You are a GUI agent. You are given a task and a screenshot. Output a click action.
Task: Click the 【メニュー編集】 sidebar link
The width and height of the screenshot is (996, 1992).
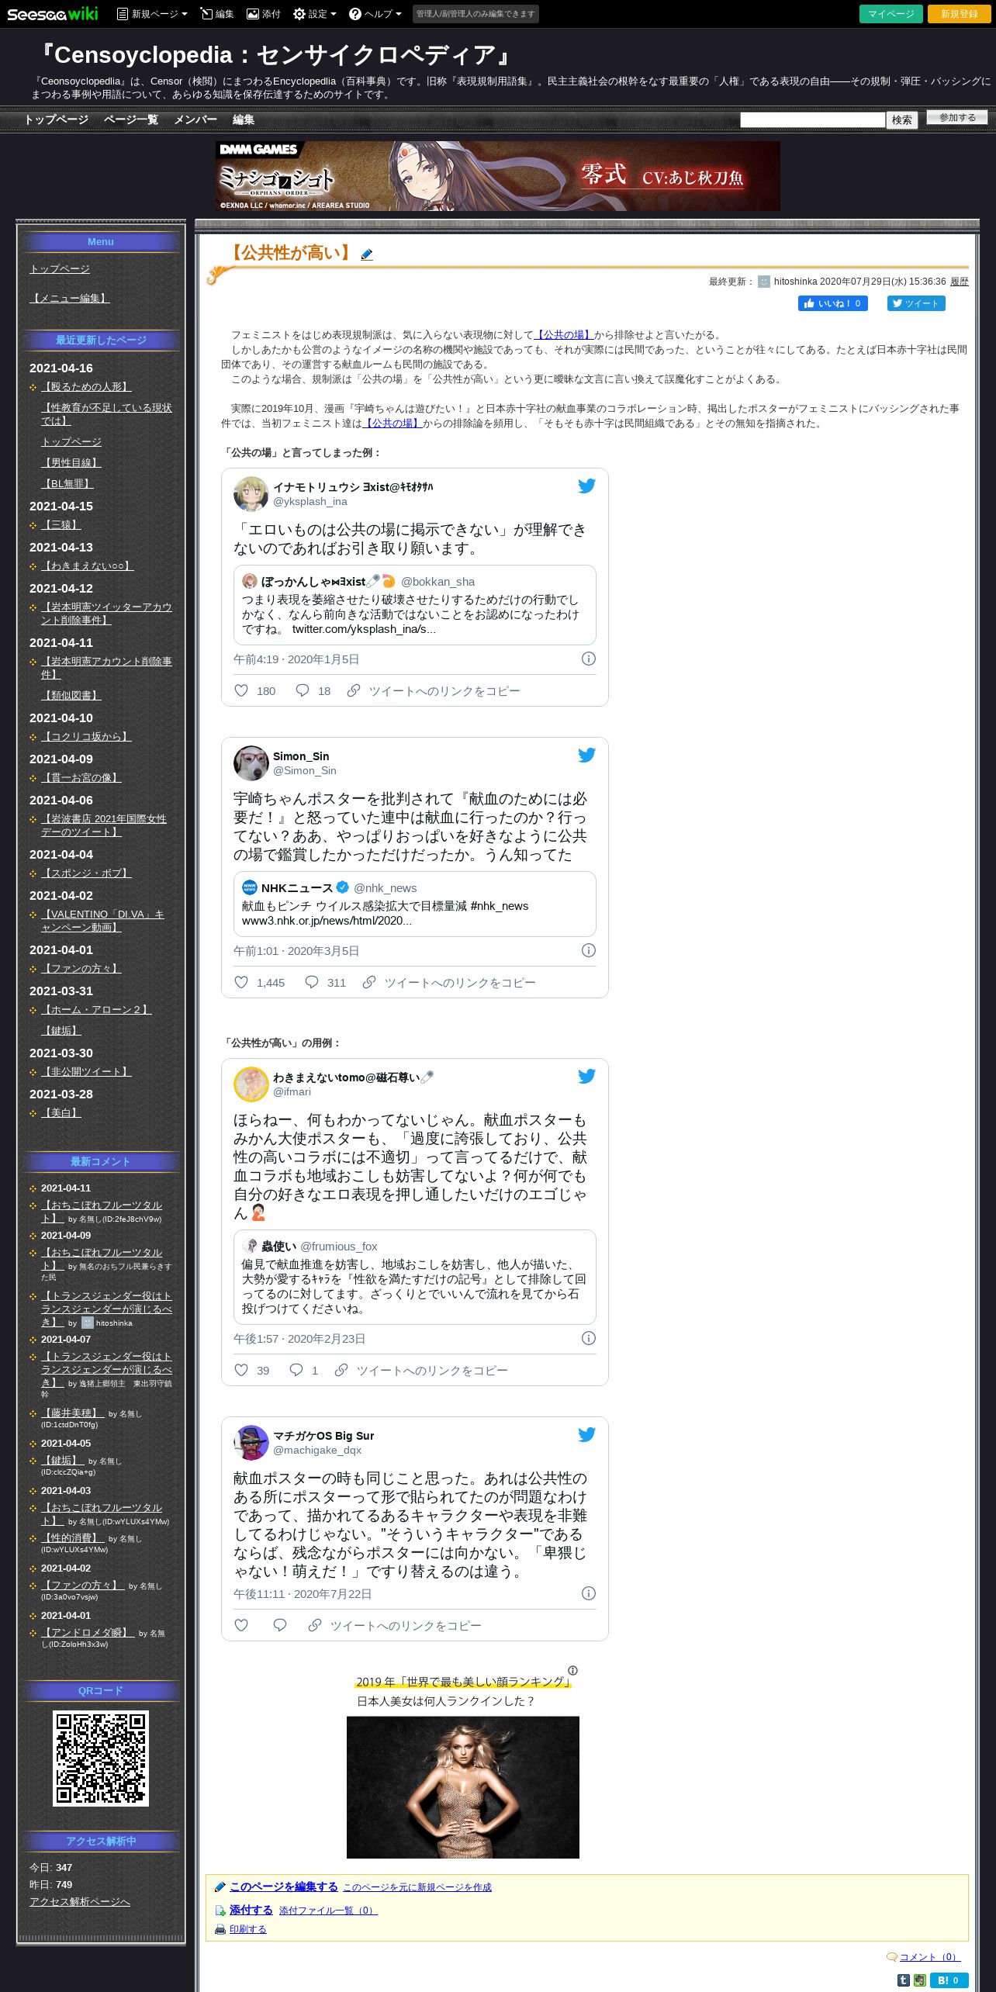(x=70, y=298)
